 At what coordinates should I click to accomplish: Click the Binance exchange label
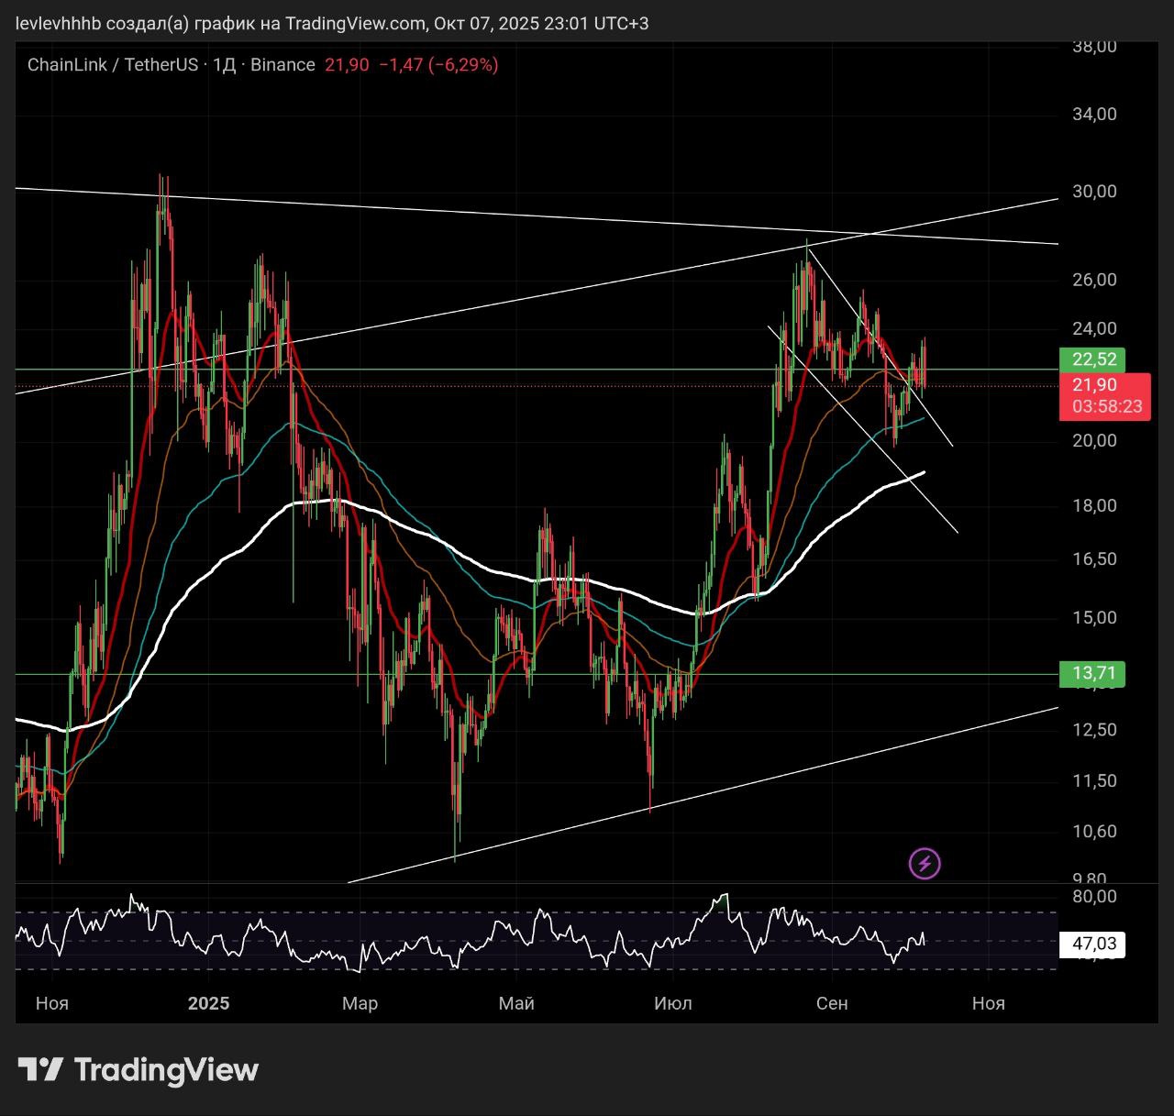(282, 65)
